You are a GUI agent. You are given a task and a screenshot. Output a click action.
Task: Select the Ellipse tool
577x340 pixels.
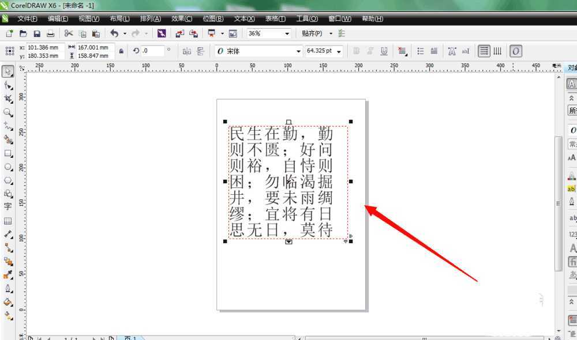tap(8, 167)
